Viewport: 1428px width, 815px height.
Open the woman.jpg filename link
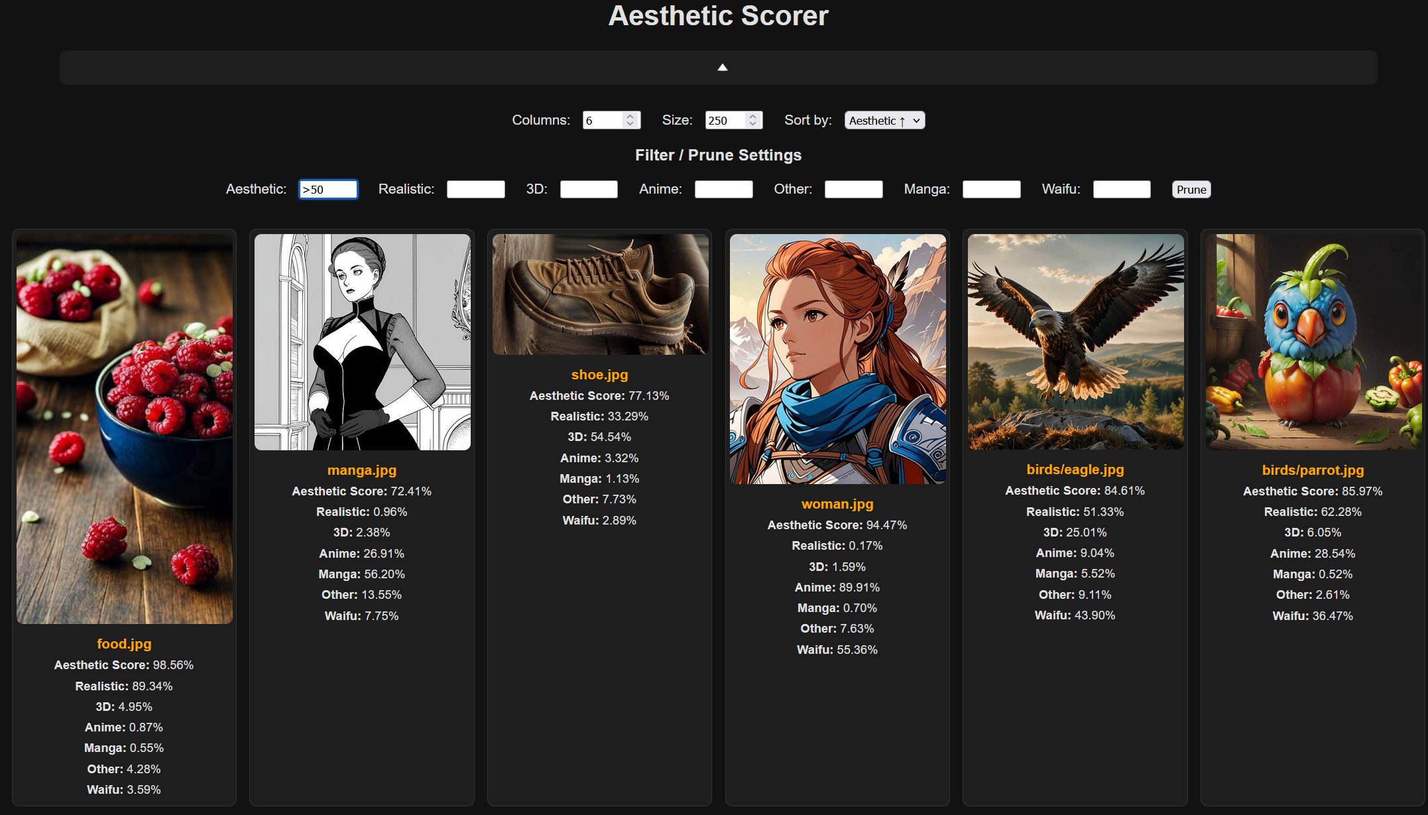pyautogui.click(x=837, y=504)
